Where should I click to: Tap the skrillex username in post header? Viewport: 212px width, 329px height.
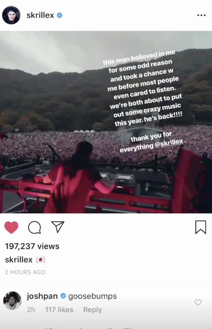[40, 15]
